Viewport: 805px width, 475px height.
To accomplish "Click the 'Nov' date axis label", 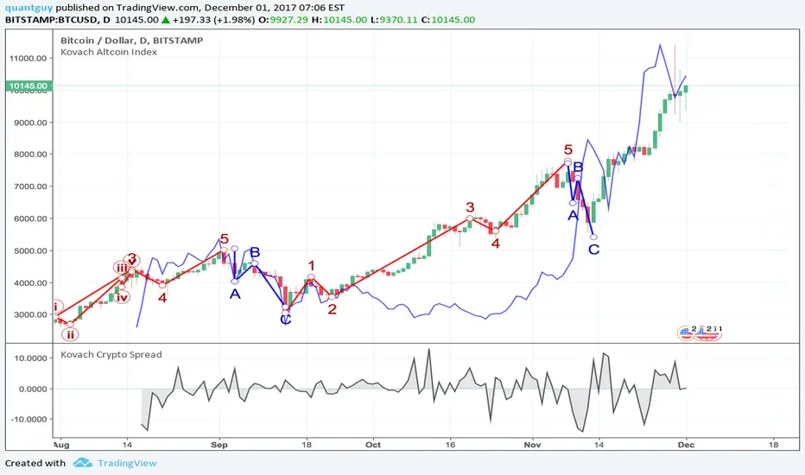I will 532,445.
